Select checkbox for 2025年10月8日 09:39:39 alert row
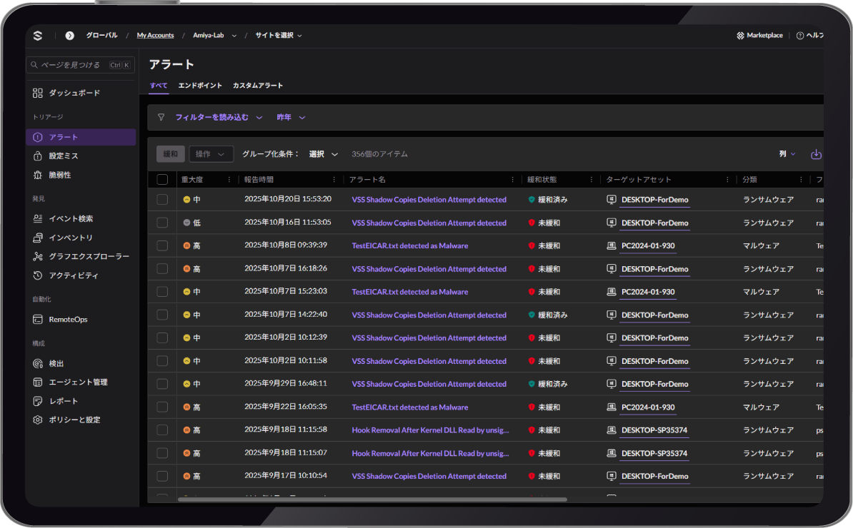 162,246
